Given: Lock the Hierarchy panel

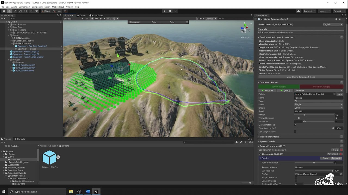Looking at the screenshot, I should pos(58,15).
